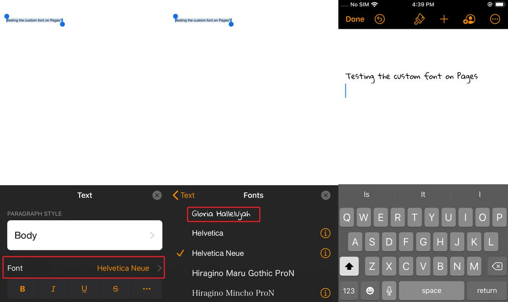This screenshot has height=302, width=508.
Task: Expand the Body paragraph style options
Action: [84, 235]
